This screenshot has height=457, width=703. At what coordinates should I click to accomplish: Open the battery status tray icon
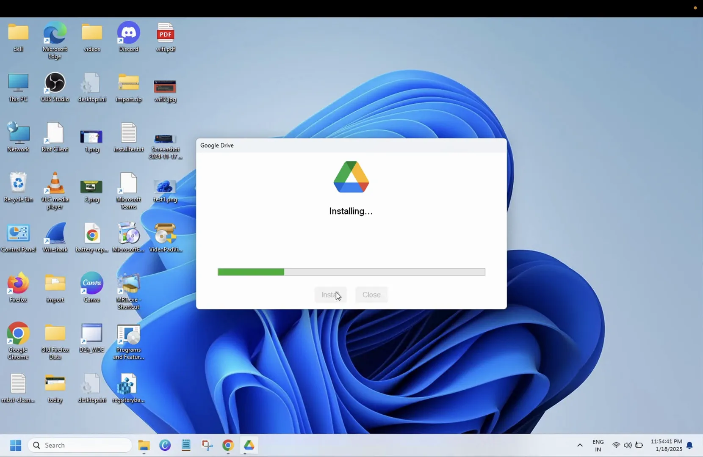pos(639,445)
